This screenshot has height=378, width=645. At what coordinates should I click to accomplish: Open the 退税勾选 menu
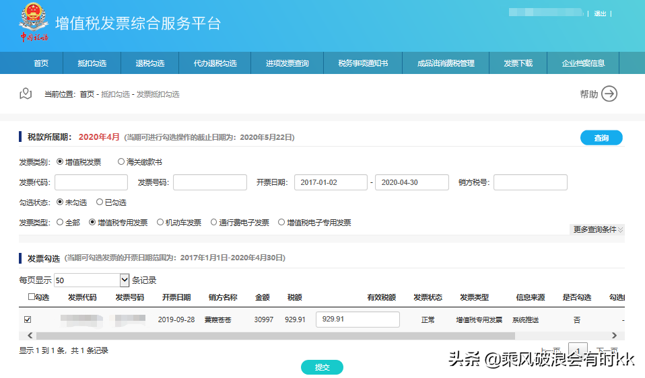point(150,63)
